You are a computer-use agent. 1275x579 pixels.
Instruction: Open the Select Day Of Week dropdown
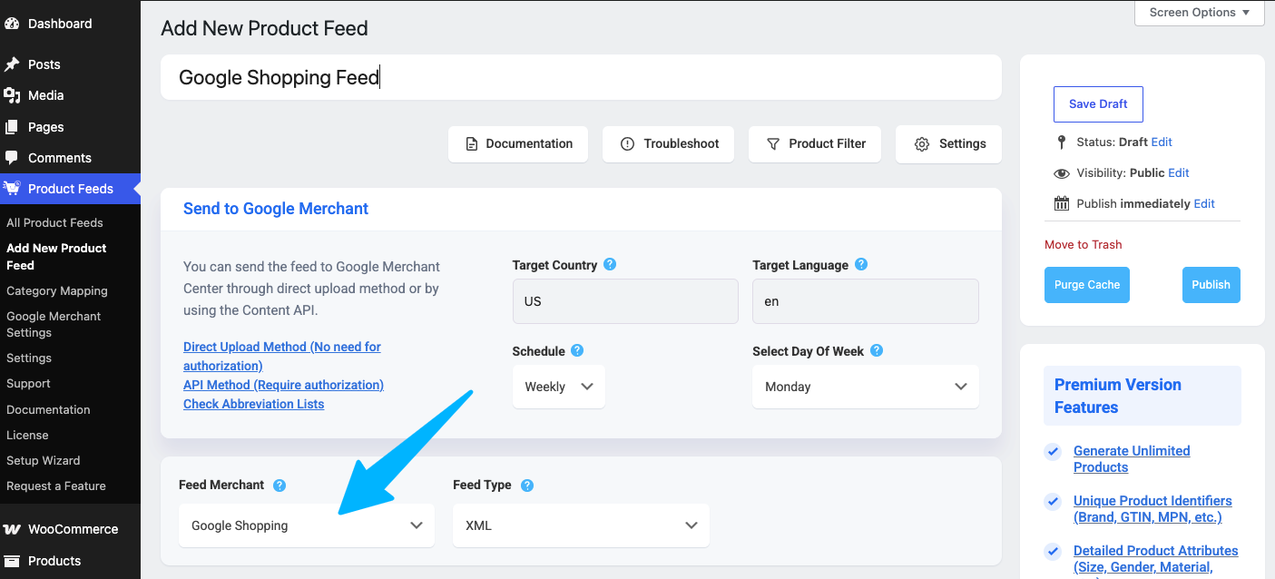[866, 387]
